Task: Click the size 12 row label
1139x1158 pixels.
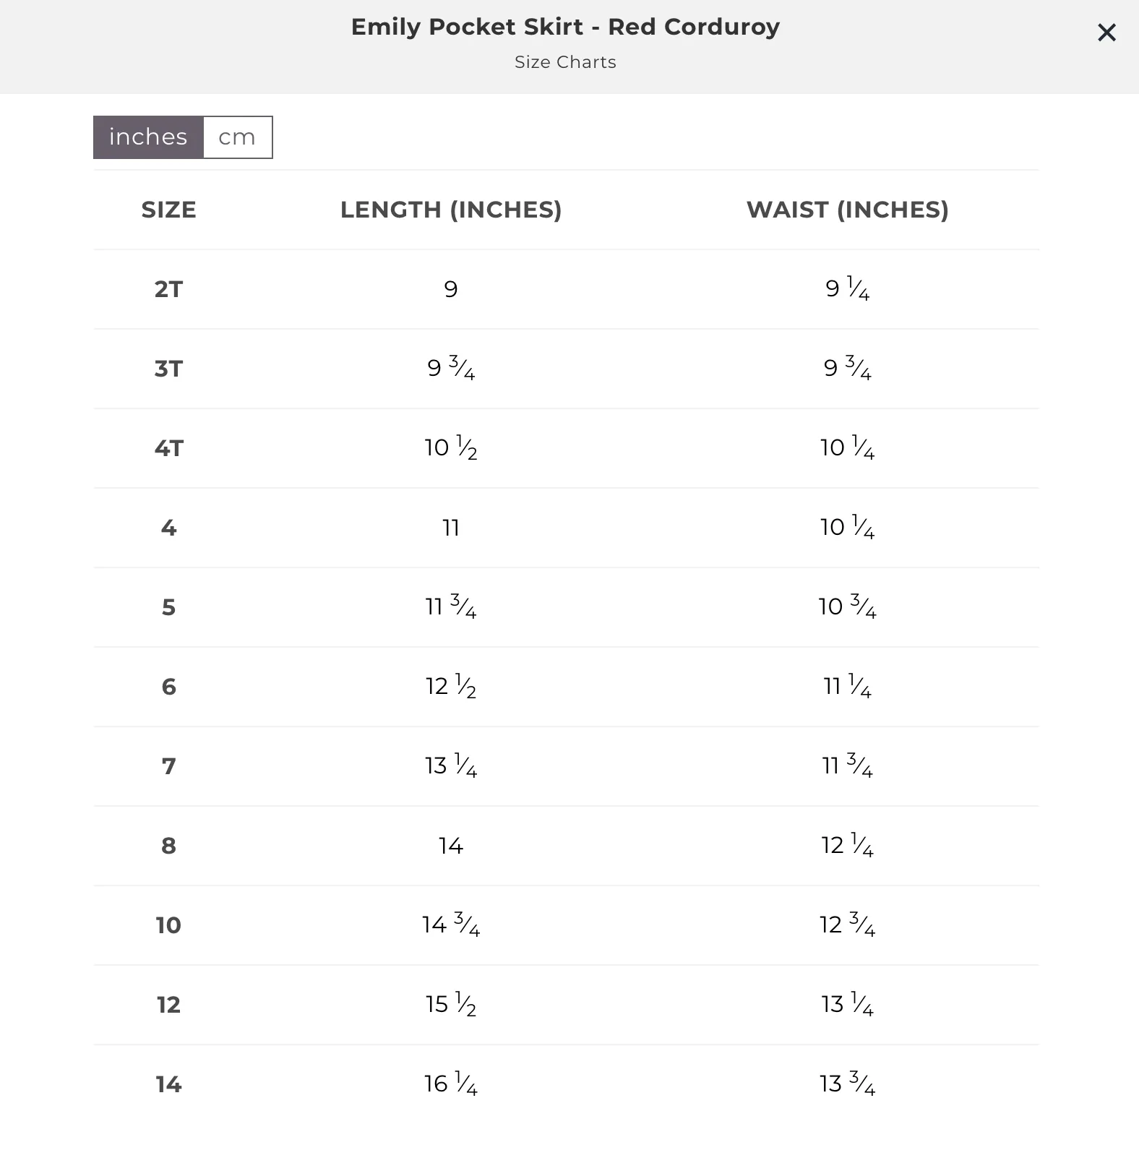Action: pyautogui.click(x=168, y=1005)
